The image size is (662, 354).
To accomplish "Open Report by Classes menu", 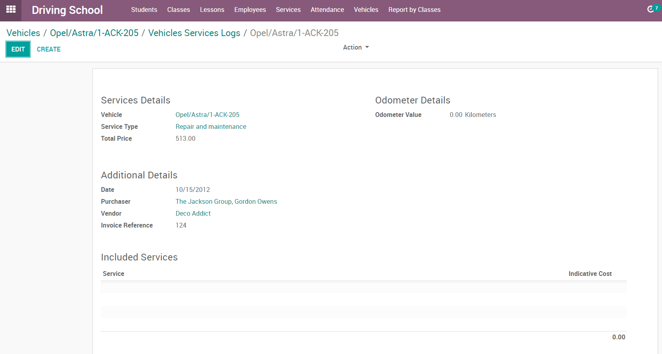I will click(x=414, y=10).
